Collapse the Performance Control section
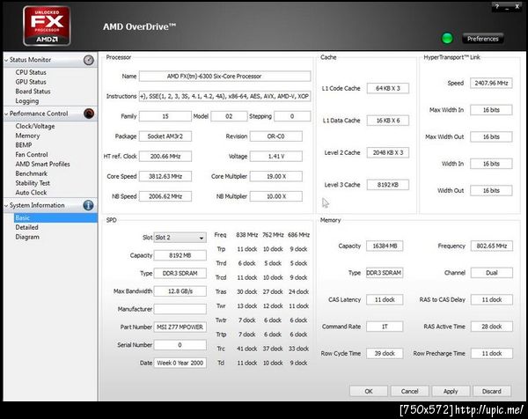Screen dimensions: 528x419 [x=6, y=114]
